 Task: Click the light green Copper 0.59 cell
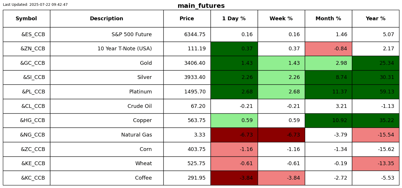point(234,120)
